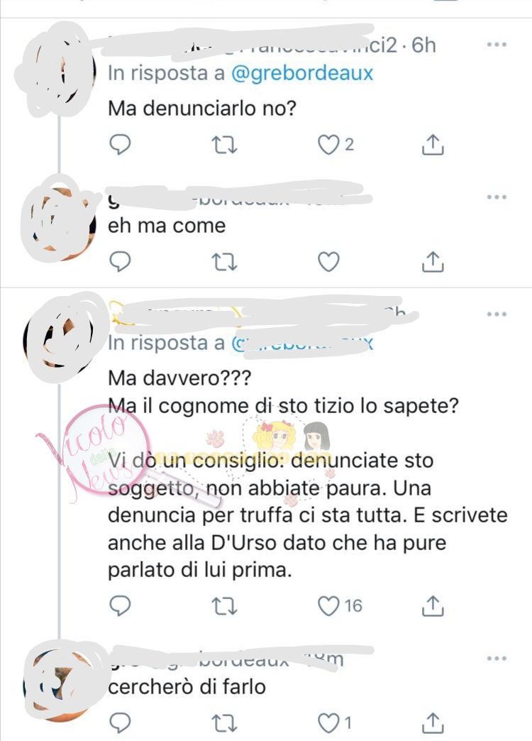
Task: Open more options for 'cercherò di farlo' tweet
Action: point(497,658)
